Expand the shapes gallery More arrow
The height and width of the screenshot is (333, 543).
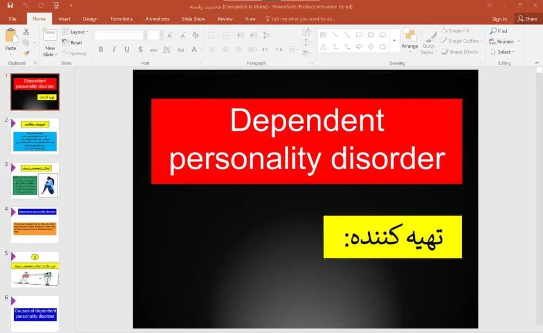pyautogui.click(x=394, y=41)
